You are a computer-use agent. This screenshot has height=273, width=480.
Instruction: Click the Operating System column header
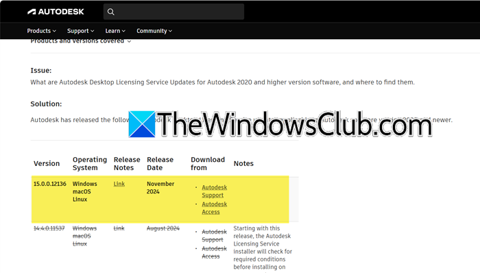[90, 163]
